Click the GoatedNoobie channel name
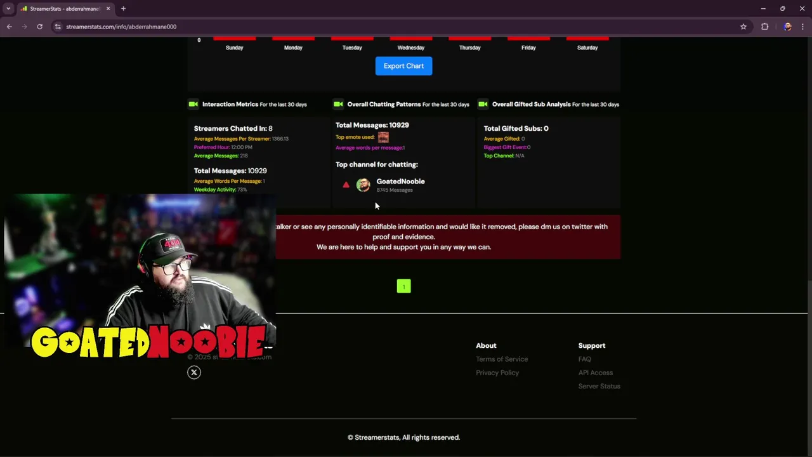The height and width of the screenshot is (457, 812). 400,182
